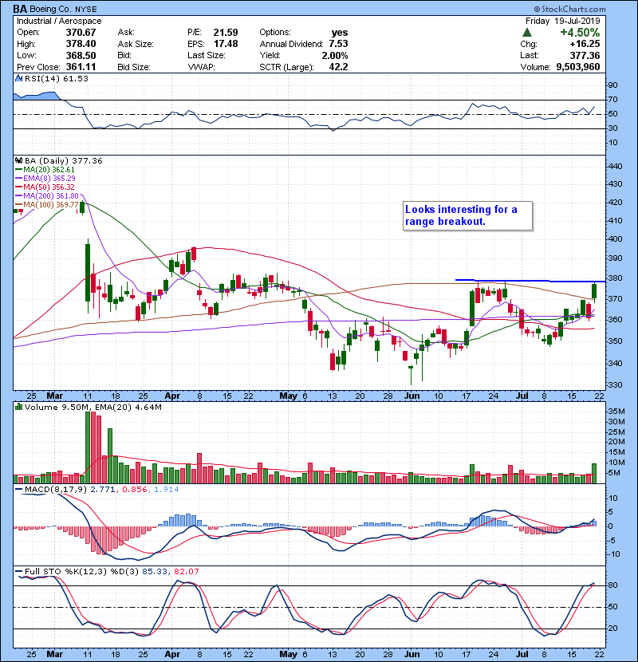Click the last green volume bar
The image size is (638, 662).
coord(594,472)
